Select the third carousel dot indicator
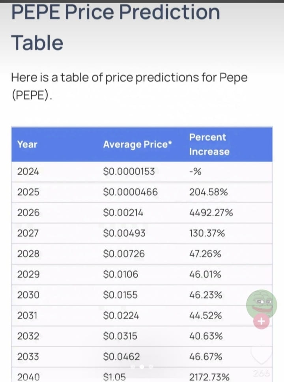Viewport: 284px width, 382px height. point(151,366)
